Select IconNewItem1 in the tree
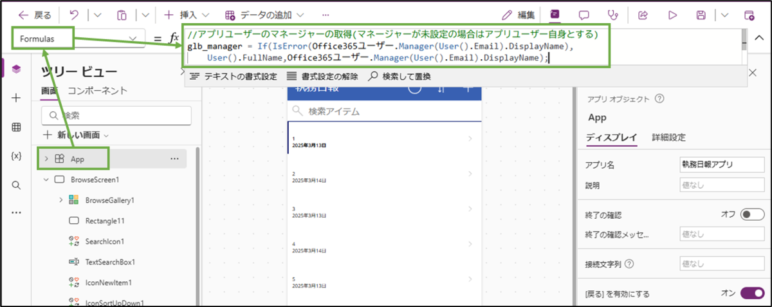 tap(108, 283)
